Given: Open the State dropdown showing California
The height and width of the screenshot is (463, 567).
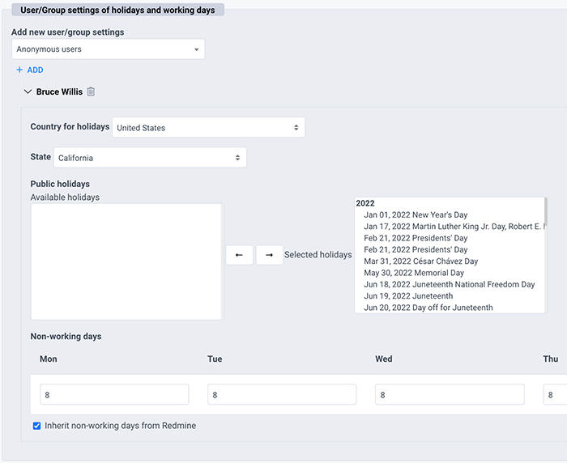Looking at the screenshot, I should 150,157.
